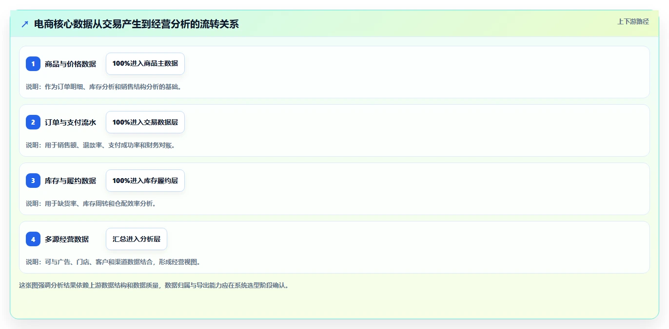
Task: Select the 多源经营数据 heading
Action: click(67, 239)
